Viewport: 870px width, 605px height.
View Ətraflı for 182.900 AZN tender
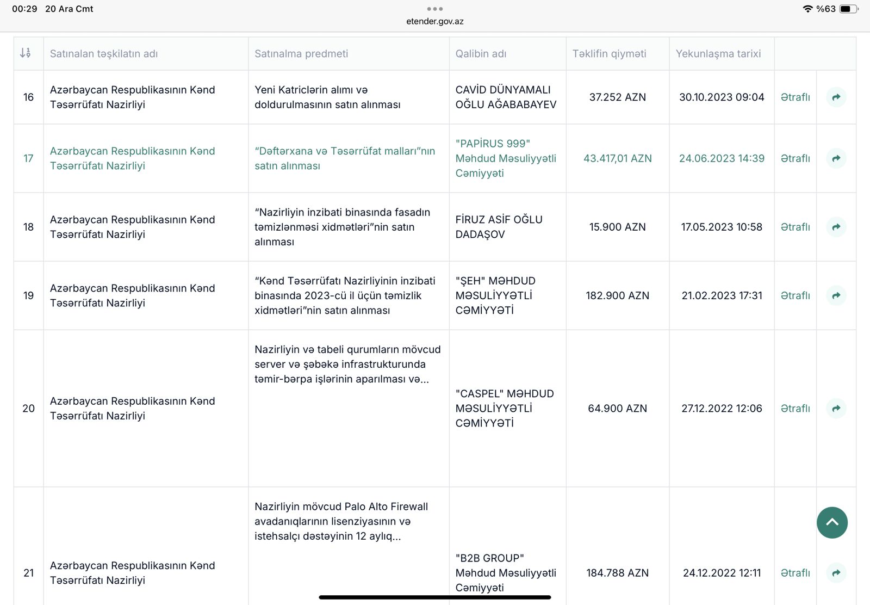coord(795,295)
